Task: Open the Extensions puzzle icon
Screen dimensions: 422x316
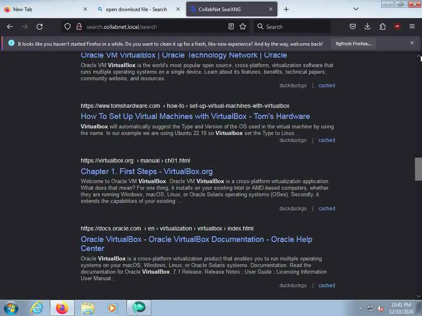Action: pyautogui.click(x=382, y=27)
